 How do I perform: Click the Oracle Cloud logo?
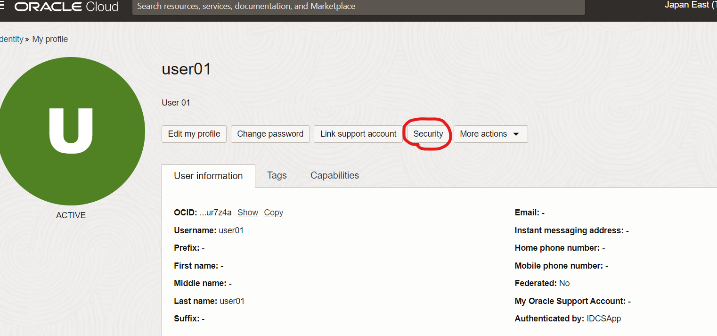(x=66, y=7)
